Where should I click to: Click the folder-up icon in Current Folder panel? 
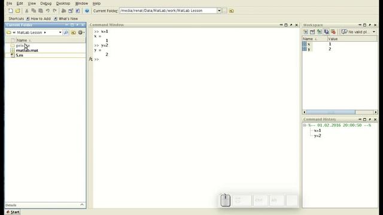(x=73, y=32)
